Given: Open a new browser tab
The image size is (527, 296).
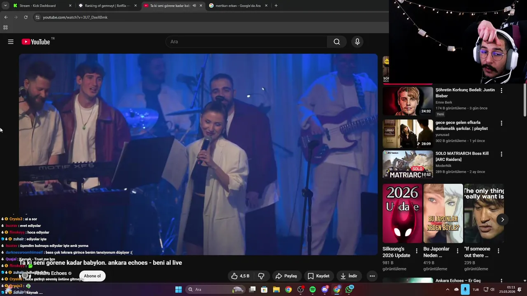Looking at the screenshot, I should coord(276,6).
